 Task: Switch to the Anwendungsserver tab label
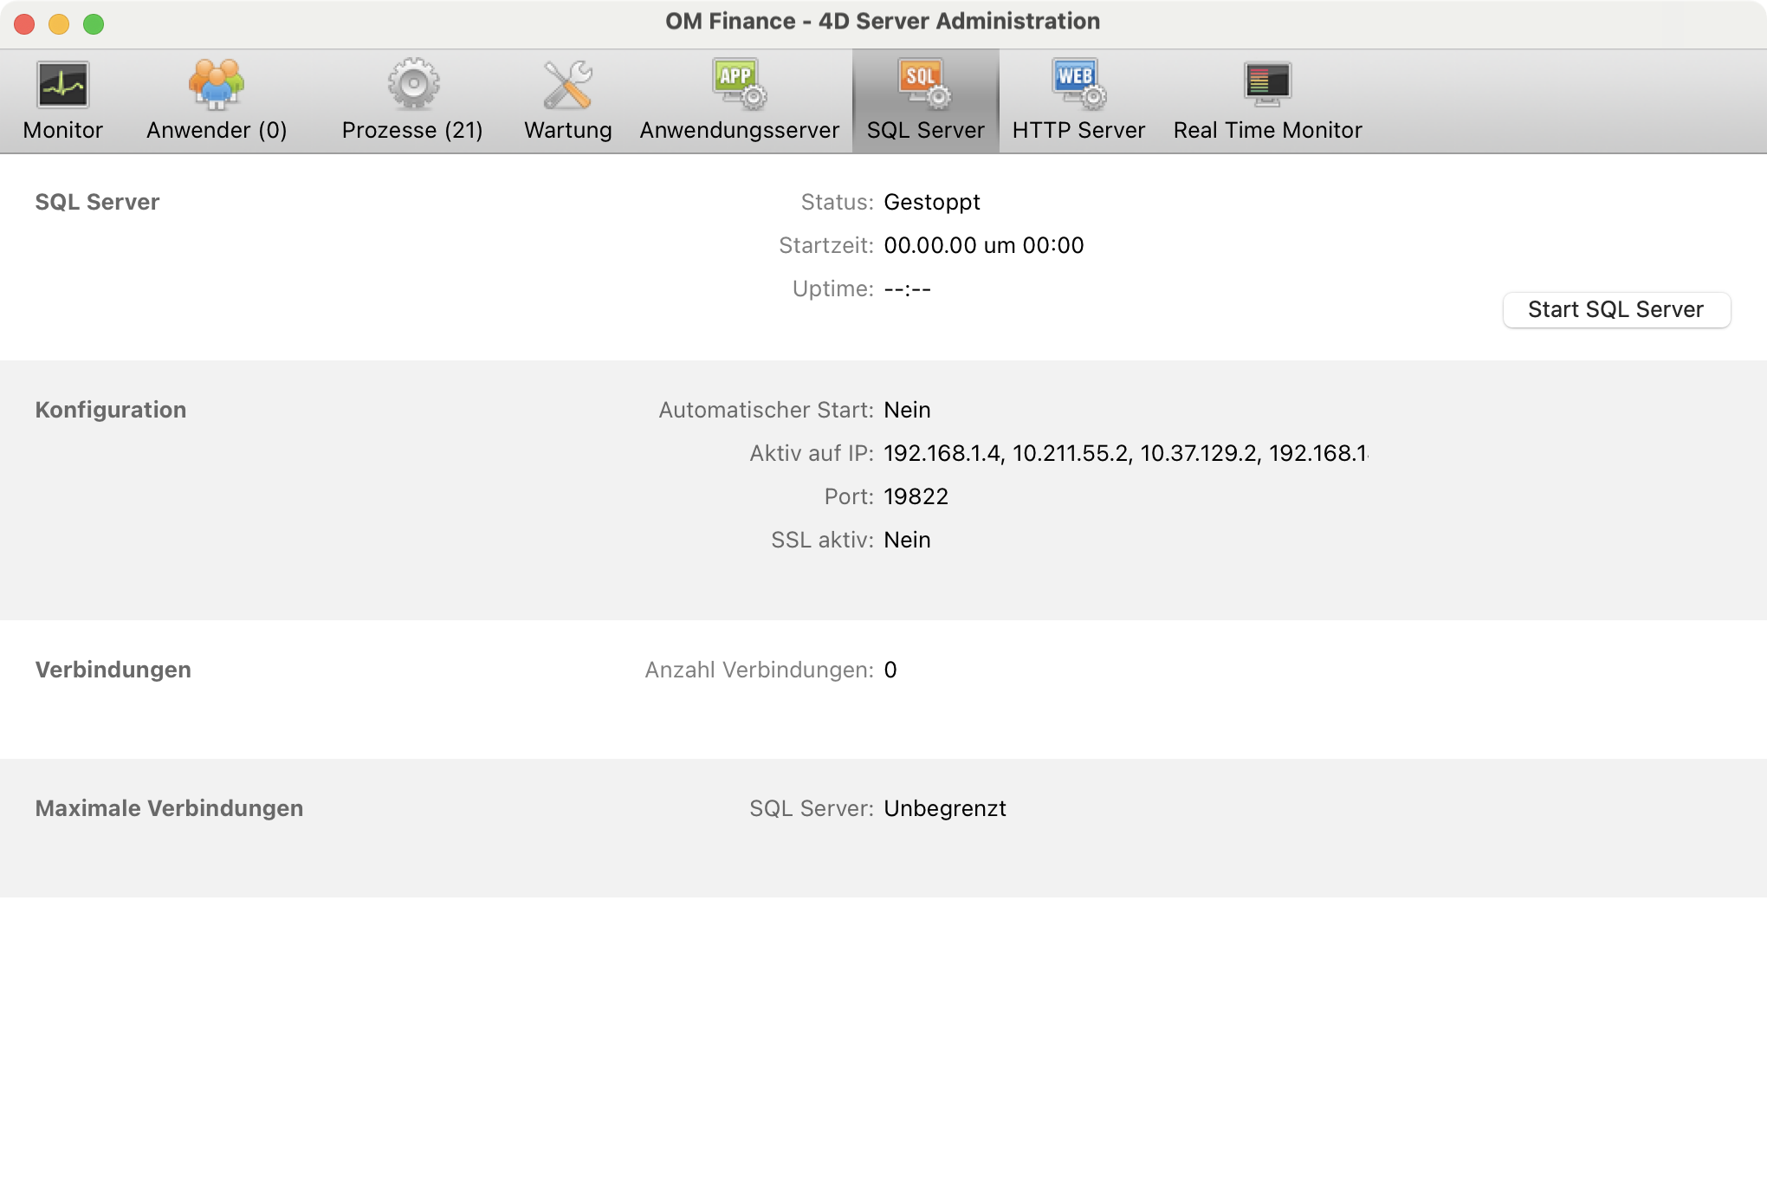coord(740,130)
